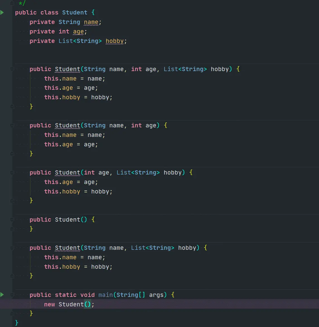This screenshot has height=327, width=319.
Task: Click the "main" method name
Action: (x=106, y=295)
